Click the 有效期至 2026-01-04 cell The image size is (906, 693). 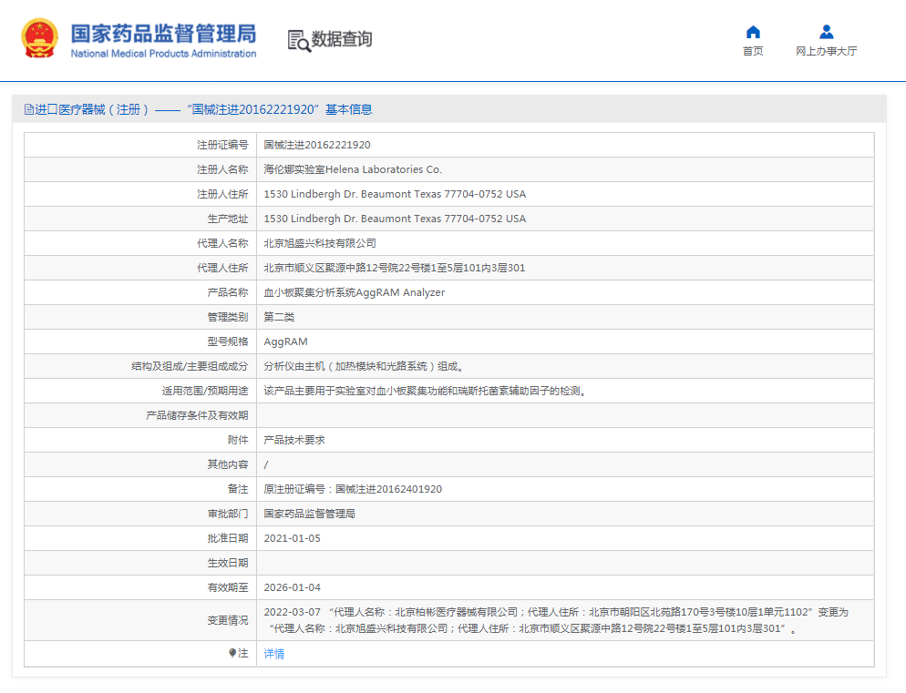295,586
